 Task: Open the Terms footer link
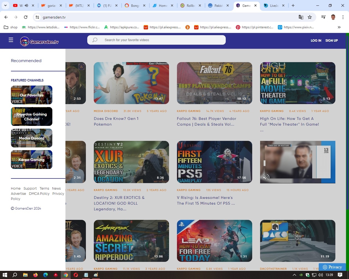point(44,189)
